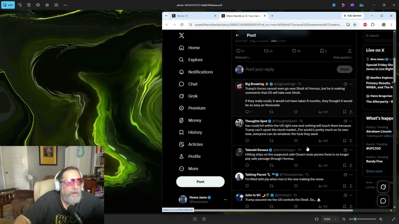Share the photo from Photos toolbar
Screen dimensions: 399x224
pos(47,5)
